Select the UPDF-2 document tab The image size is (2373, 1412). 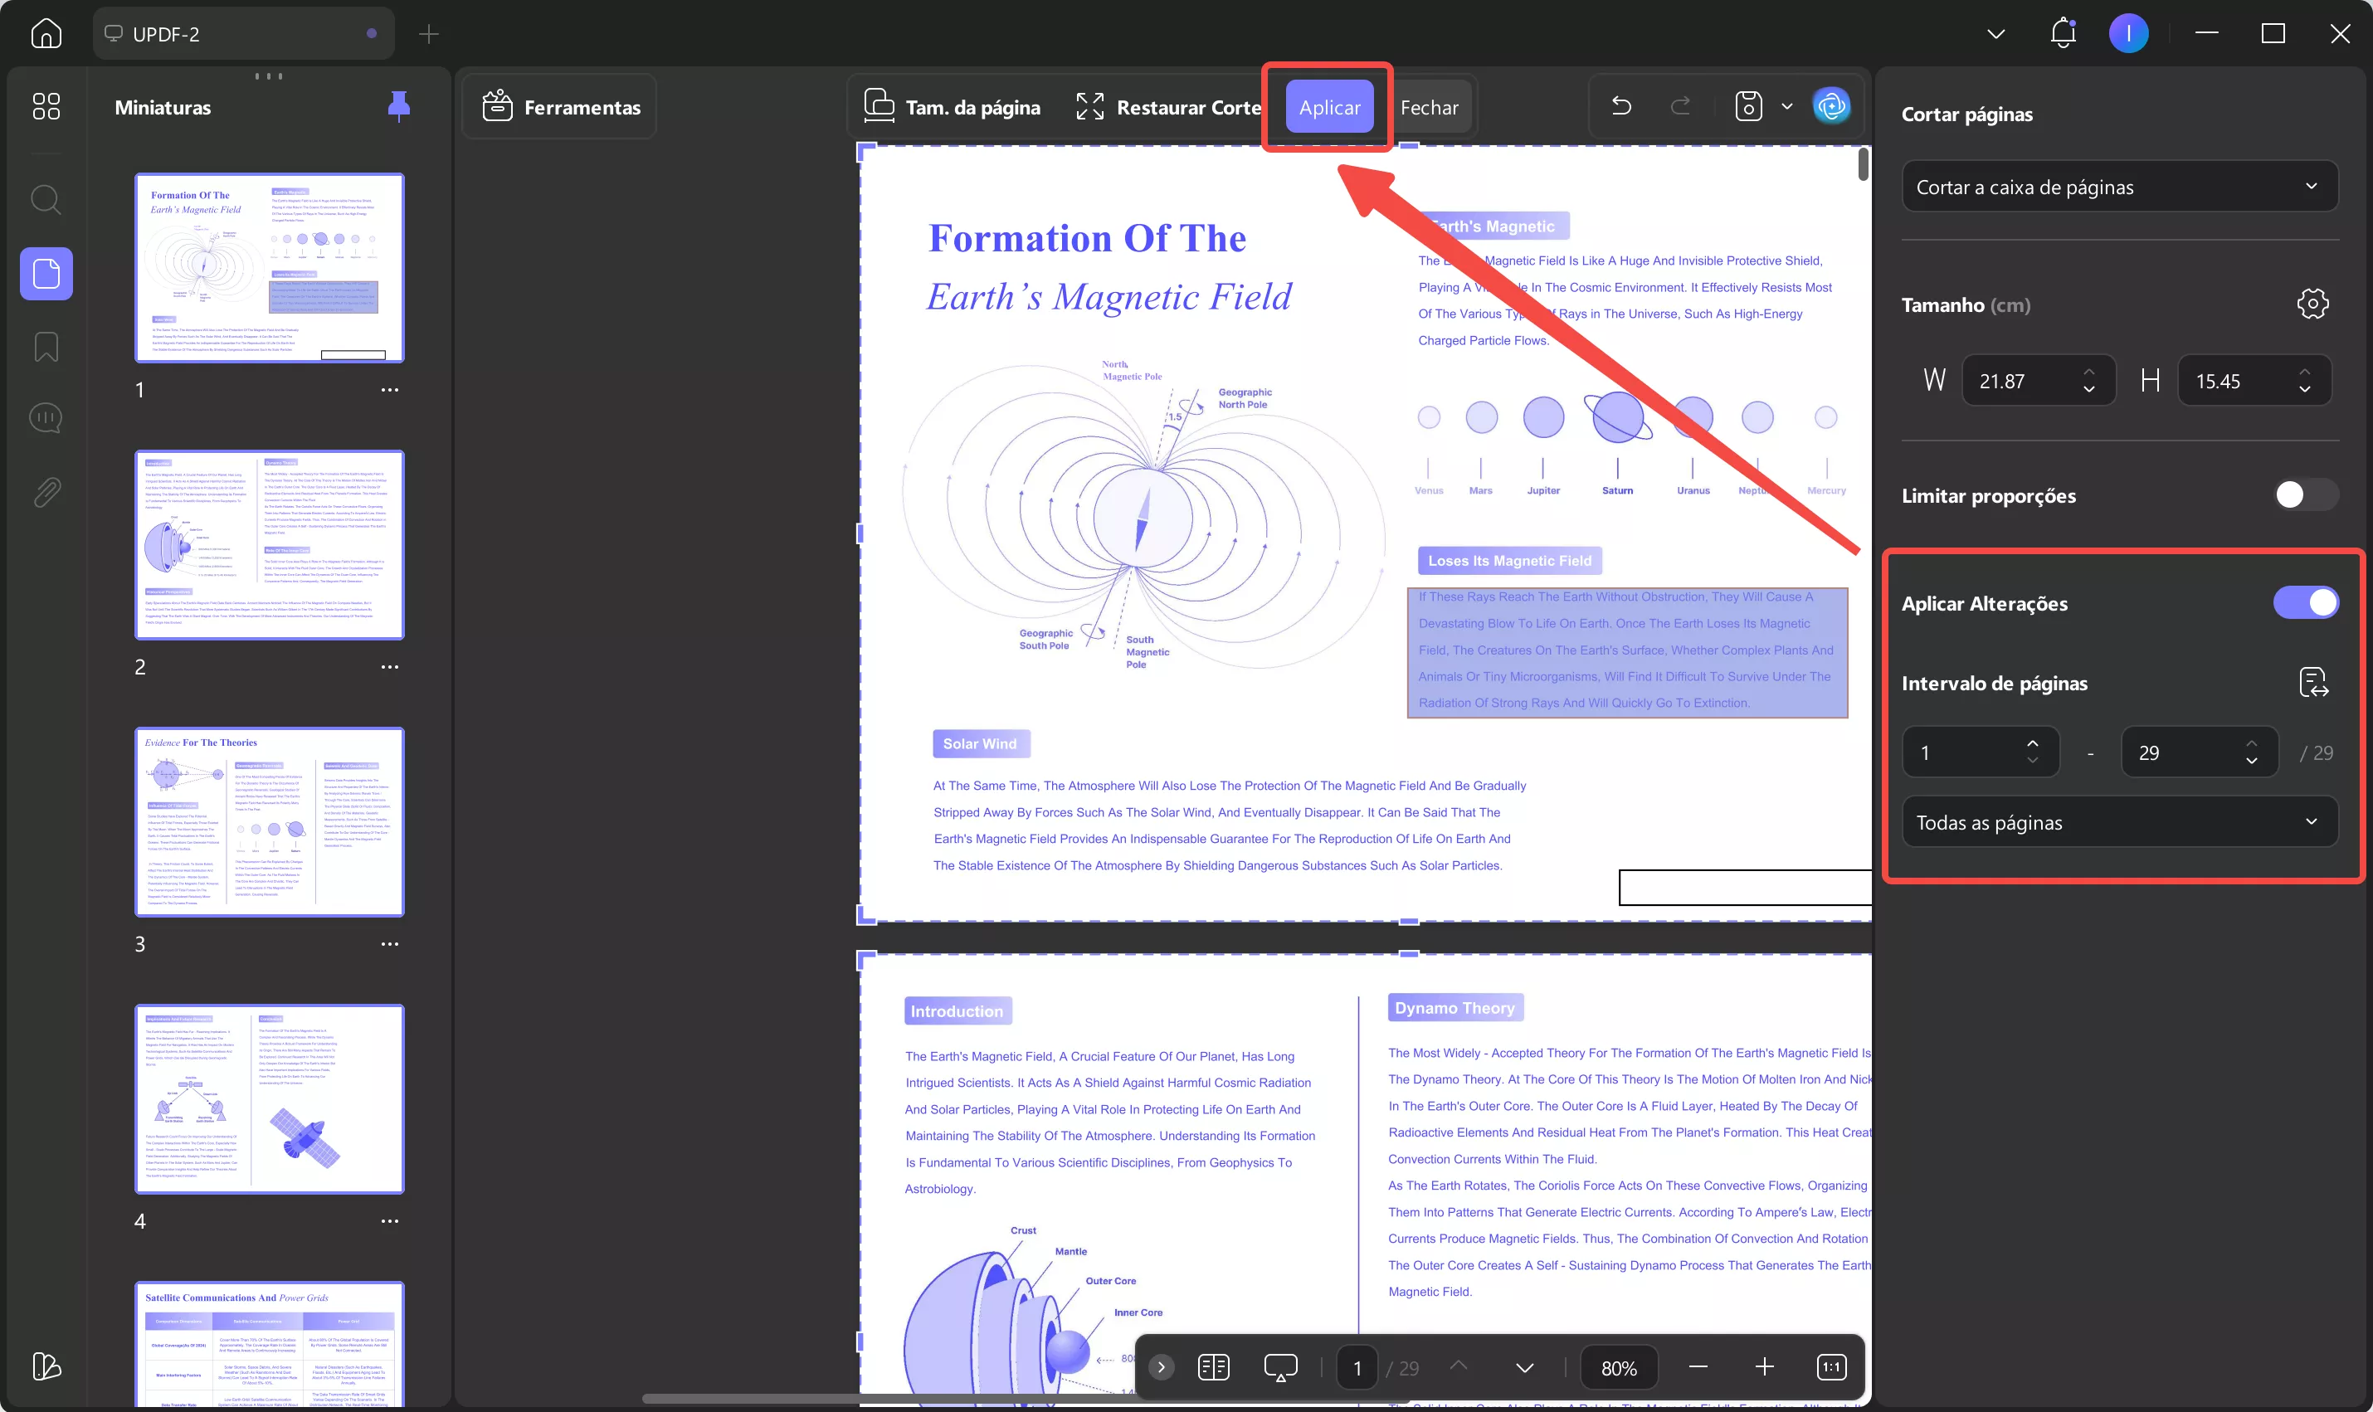click(x=242, y=34)
